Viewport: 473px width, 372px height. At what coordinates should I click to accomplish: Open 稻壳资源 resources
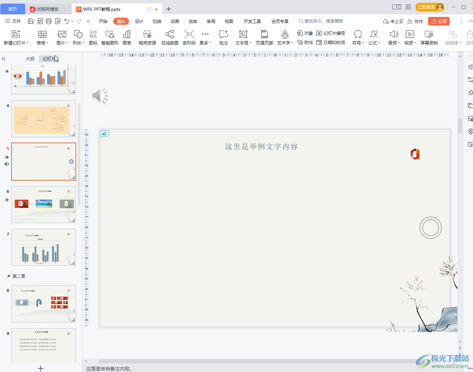tap(147, 38)
